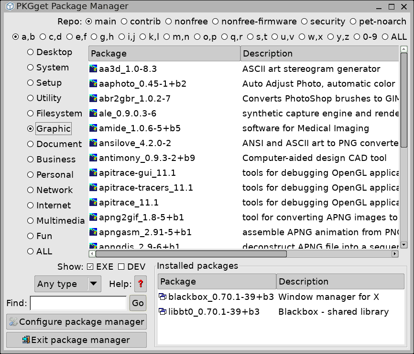The image size is (414, 354).
Task: Select the Internet category
Action: coord(49,206)
